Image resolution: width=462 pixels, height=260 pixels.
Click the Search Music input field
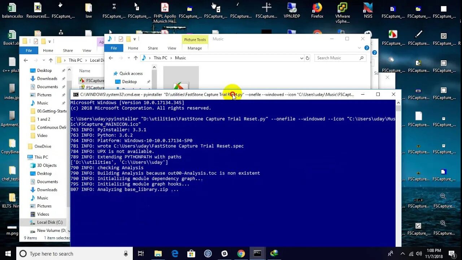pos(340,58)
